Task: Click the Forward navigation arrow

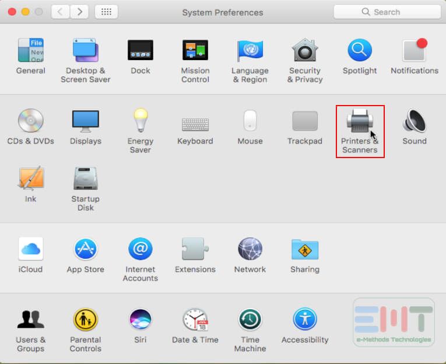Action: pyautogui.click(x=79, y=12)
